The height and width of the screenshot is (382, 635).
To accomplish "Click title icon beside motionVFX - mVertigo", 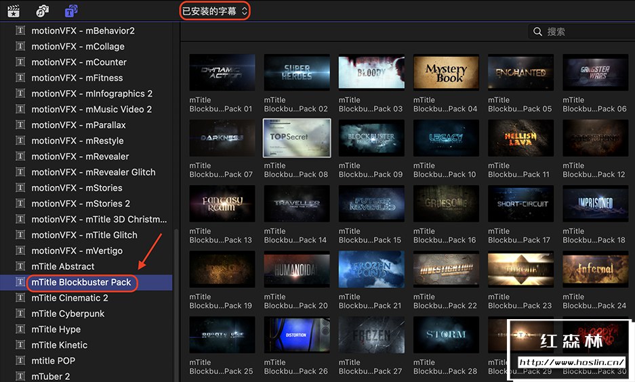I will point(20,251).
